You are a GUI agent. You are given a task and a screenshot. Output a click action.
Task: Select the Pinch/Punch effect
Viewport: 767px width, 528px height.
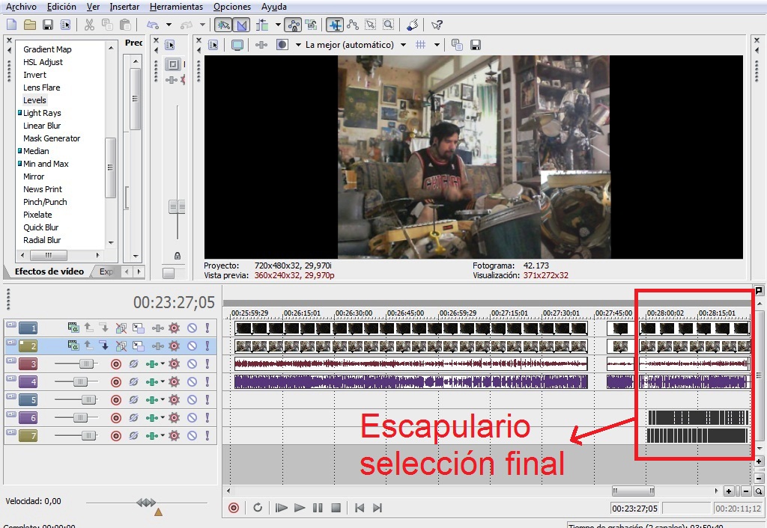coord(45,202)
